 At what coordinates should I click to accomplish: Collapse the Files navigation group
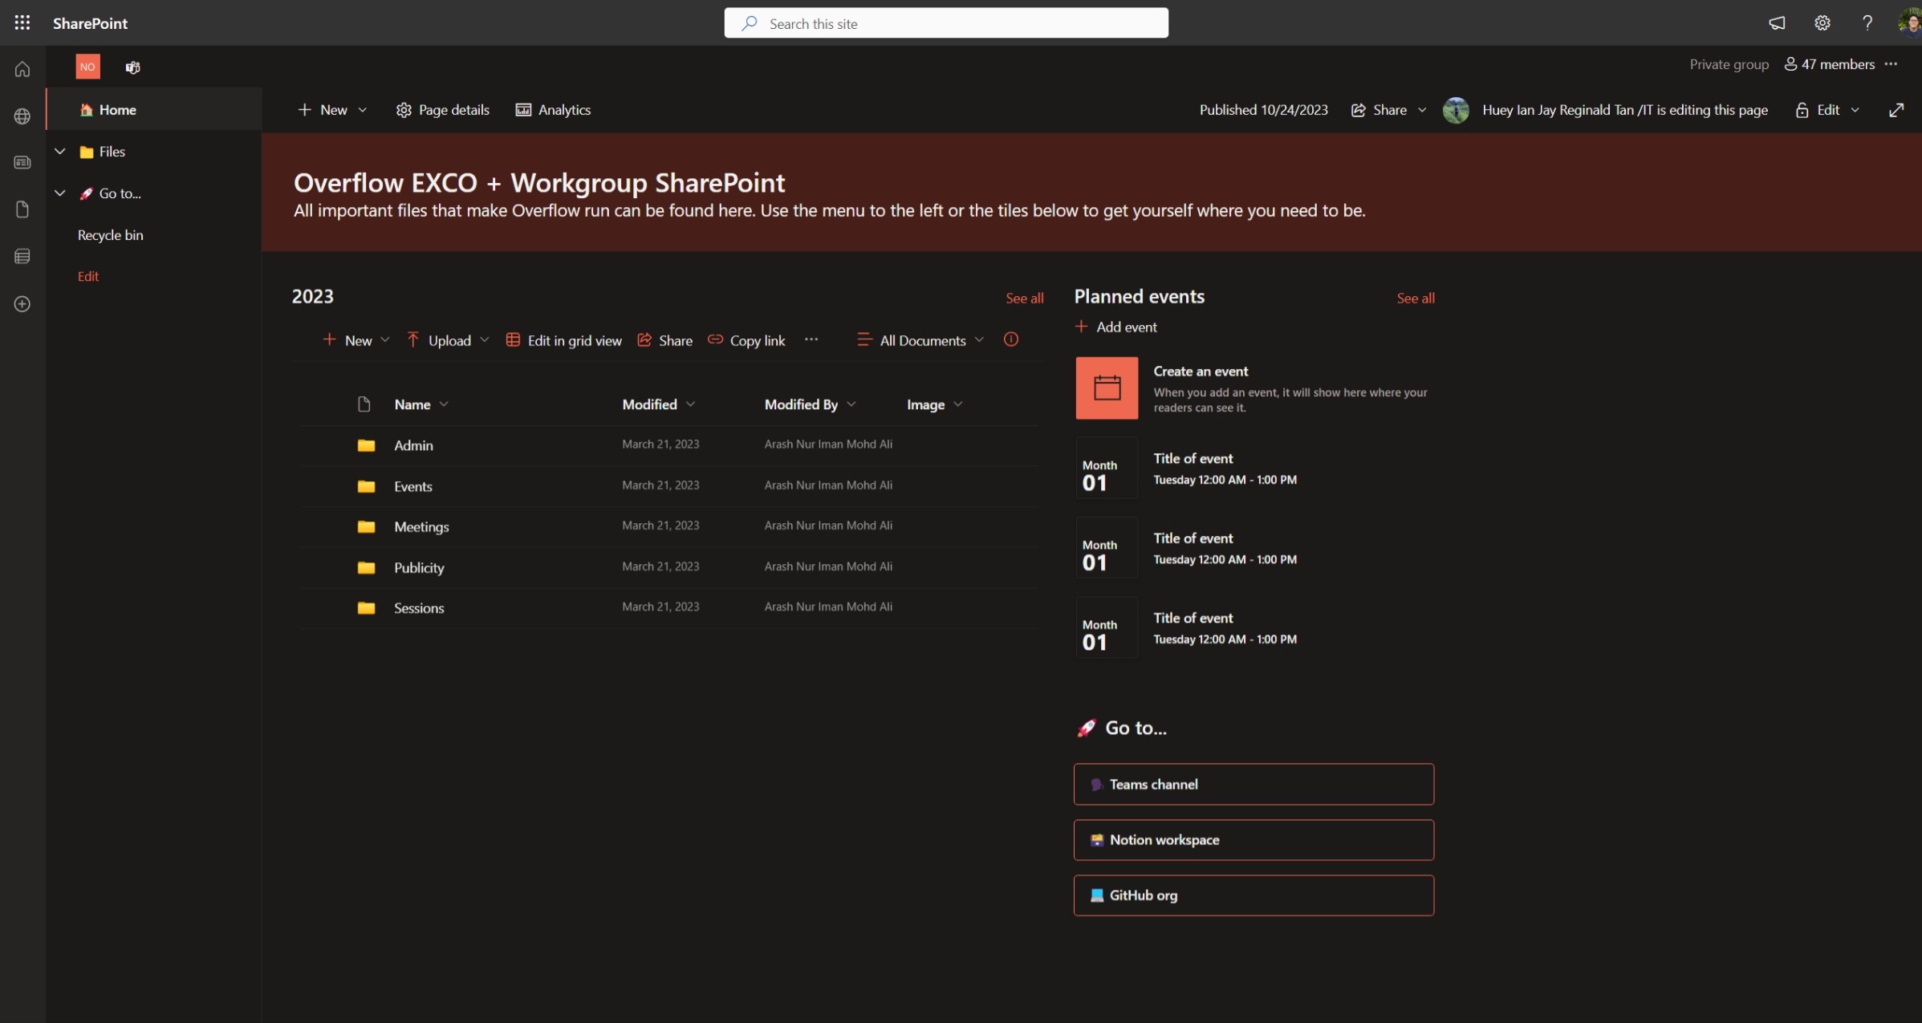click(x=60, y=152)
